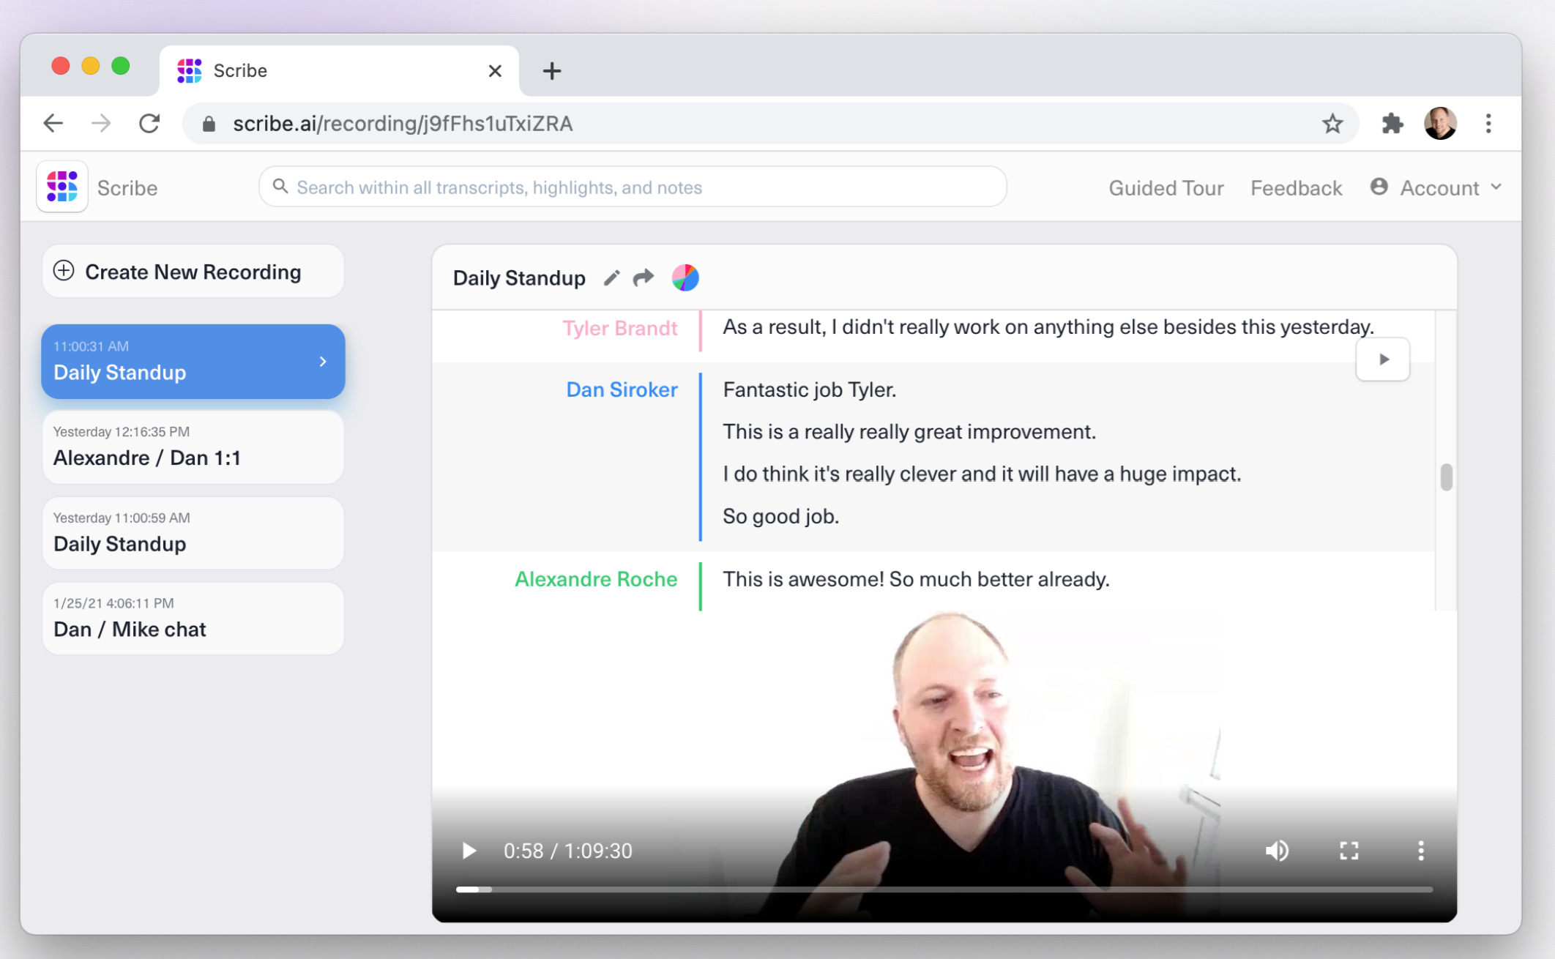The height and width of the screenshot is (959, 1555).
Task: Play the floating transcript playback button
Action: pyautogui.click(x=1383, y=359)
